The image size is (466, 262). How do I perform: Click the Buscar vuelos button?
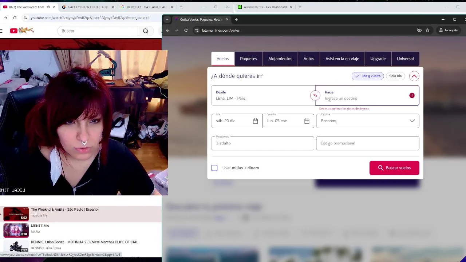tap(394, 168)
